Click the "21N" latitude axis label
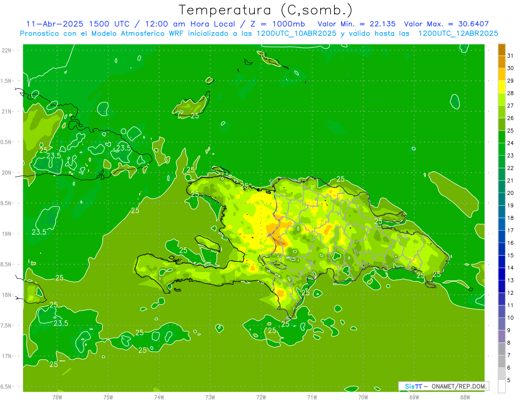Screen dimensions: 522x403 click(7, 111)
